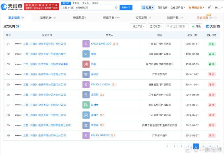Go to previous page arrow
Image resolution: width=224 pixels, height=155 pixels.
click(167, 146)
